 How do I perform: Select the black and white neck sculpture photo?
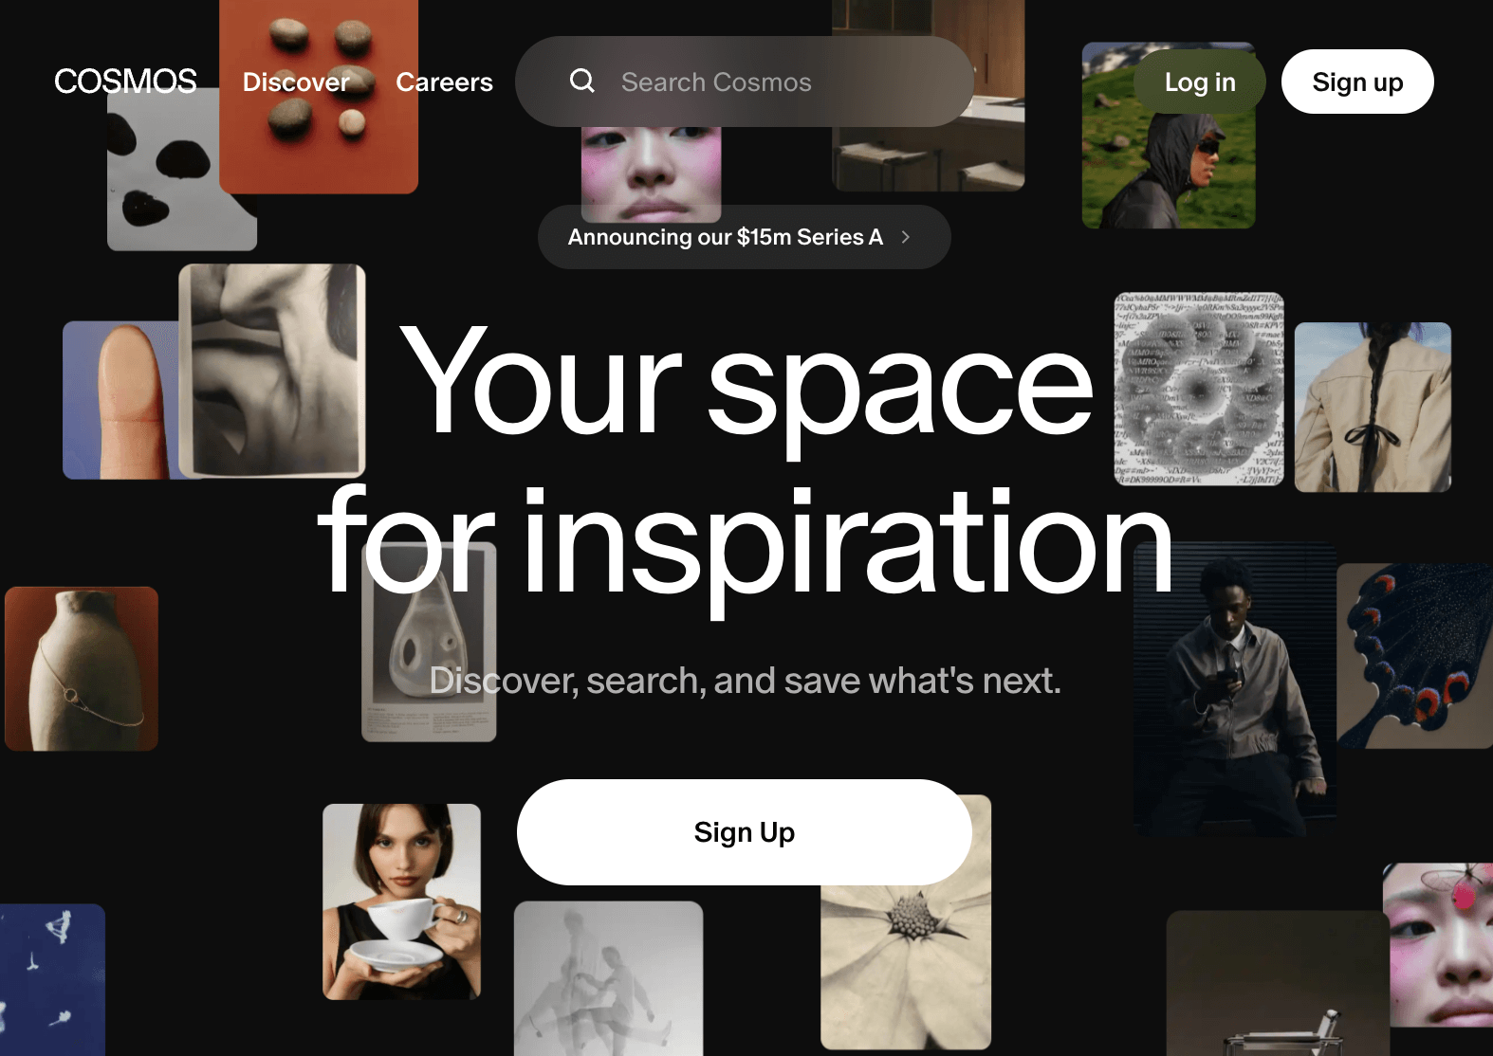[272, 371]
